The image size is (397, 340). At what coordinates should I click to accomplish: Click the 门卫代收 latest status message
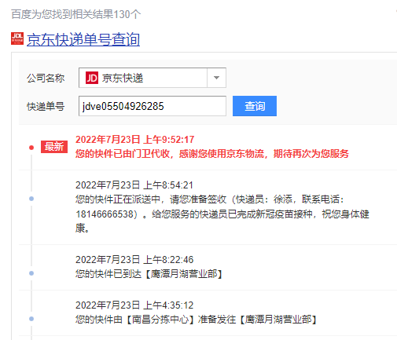coord(212,154)
